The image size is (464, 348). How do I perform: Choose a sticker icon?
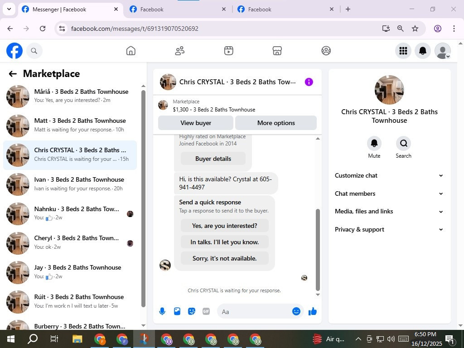[192, 311]
